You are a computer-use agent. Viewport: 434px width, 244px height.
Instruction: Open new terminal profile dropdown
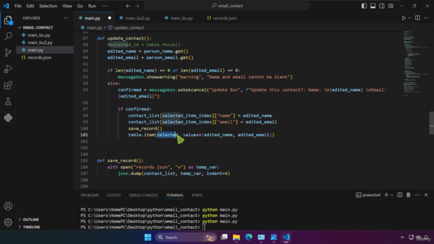click(392, 195)
